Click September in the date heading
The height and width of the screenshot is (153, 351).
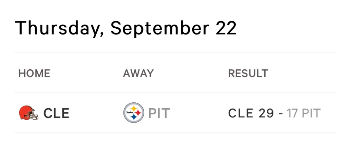pos(159,28)
